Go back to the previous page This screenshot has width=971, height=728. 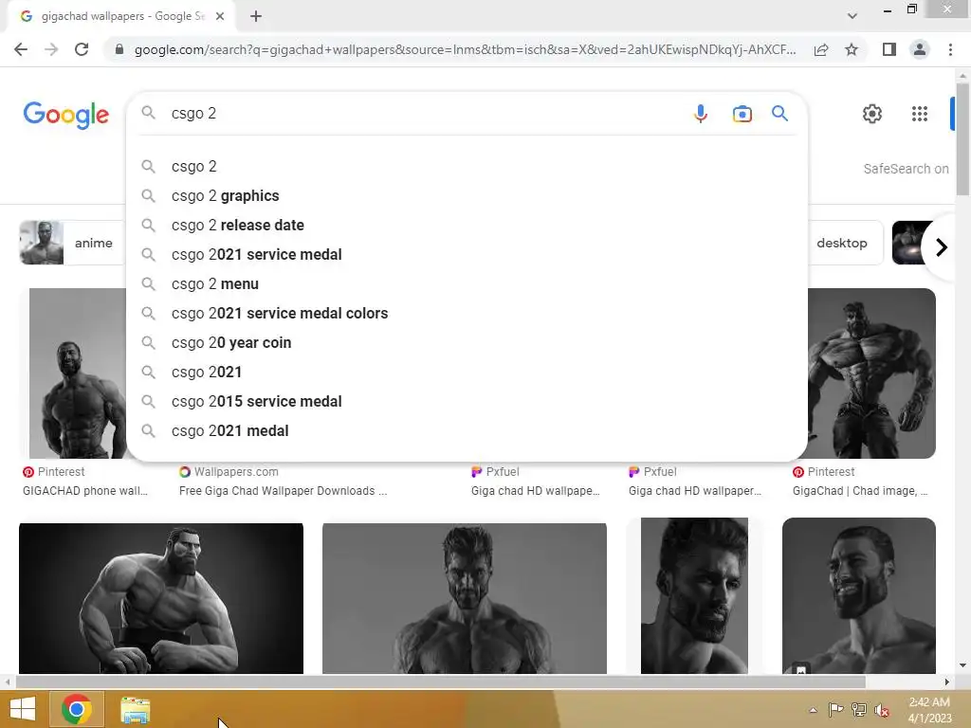pos(21,49)
